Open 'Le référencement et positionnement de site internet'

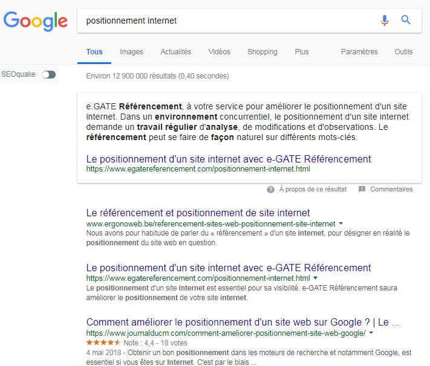click(198, 213)
